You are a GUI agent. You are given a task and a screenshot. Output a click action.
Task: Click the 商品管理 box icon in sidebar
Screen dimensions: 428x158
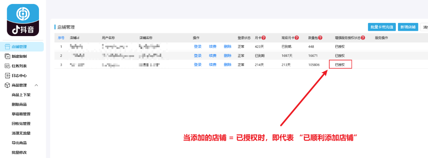(8, 85)
